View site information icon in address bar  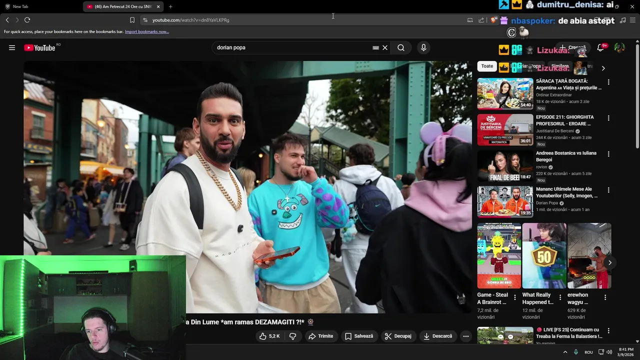tap(145, 20)
